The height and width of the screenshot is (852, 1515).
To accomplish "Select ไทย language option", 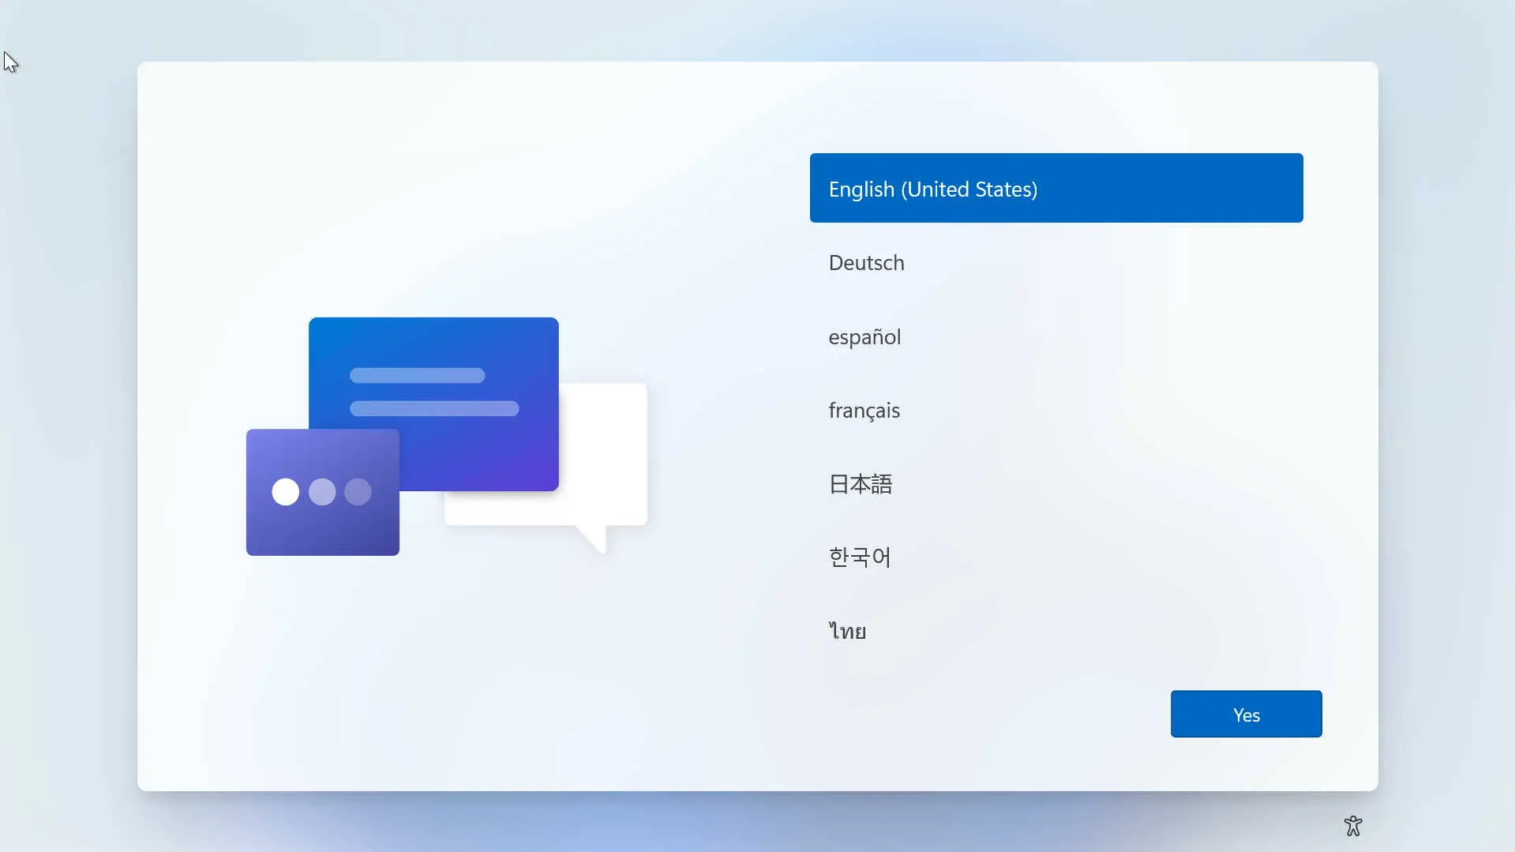I will click(1056, 630).
